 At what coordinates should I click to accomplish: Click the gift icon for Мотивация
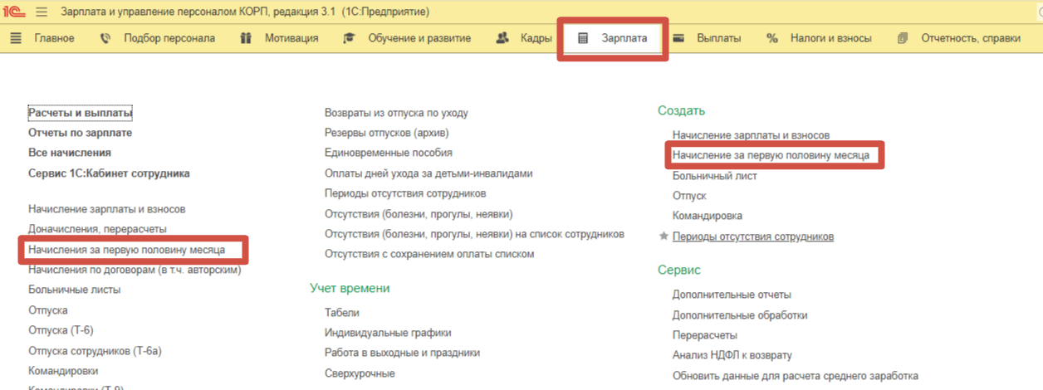[x=245, y=38]
